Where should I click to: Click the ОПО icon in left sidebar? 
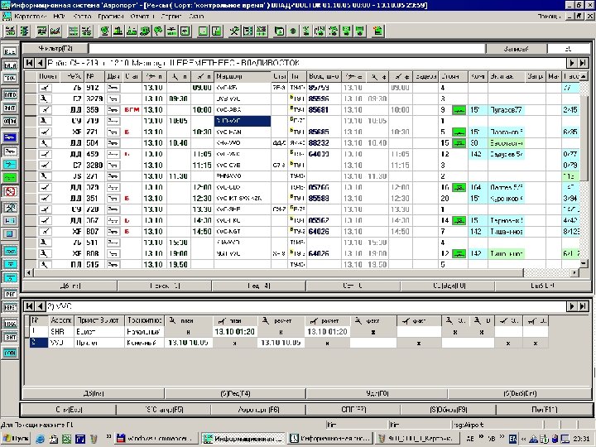tap(10, 94)
